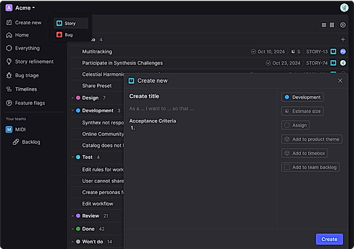Switch to list view icon
This screenshot has height=249, width=354.
[x=323, y=25]
